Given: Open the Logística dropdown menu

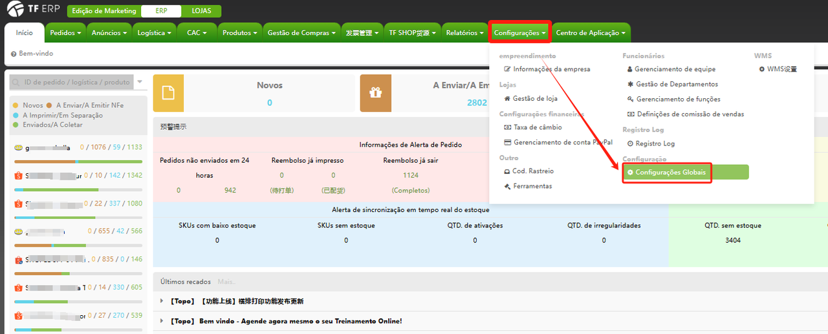Looking at the screenshot, I should (155, 33).
